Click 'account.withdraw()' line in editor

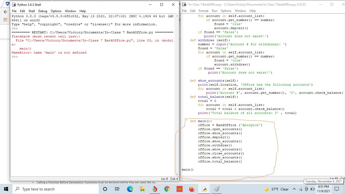[232, 64]
